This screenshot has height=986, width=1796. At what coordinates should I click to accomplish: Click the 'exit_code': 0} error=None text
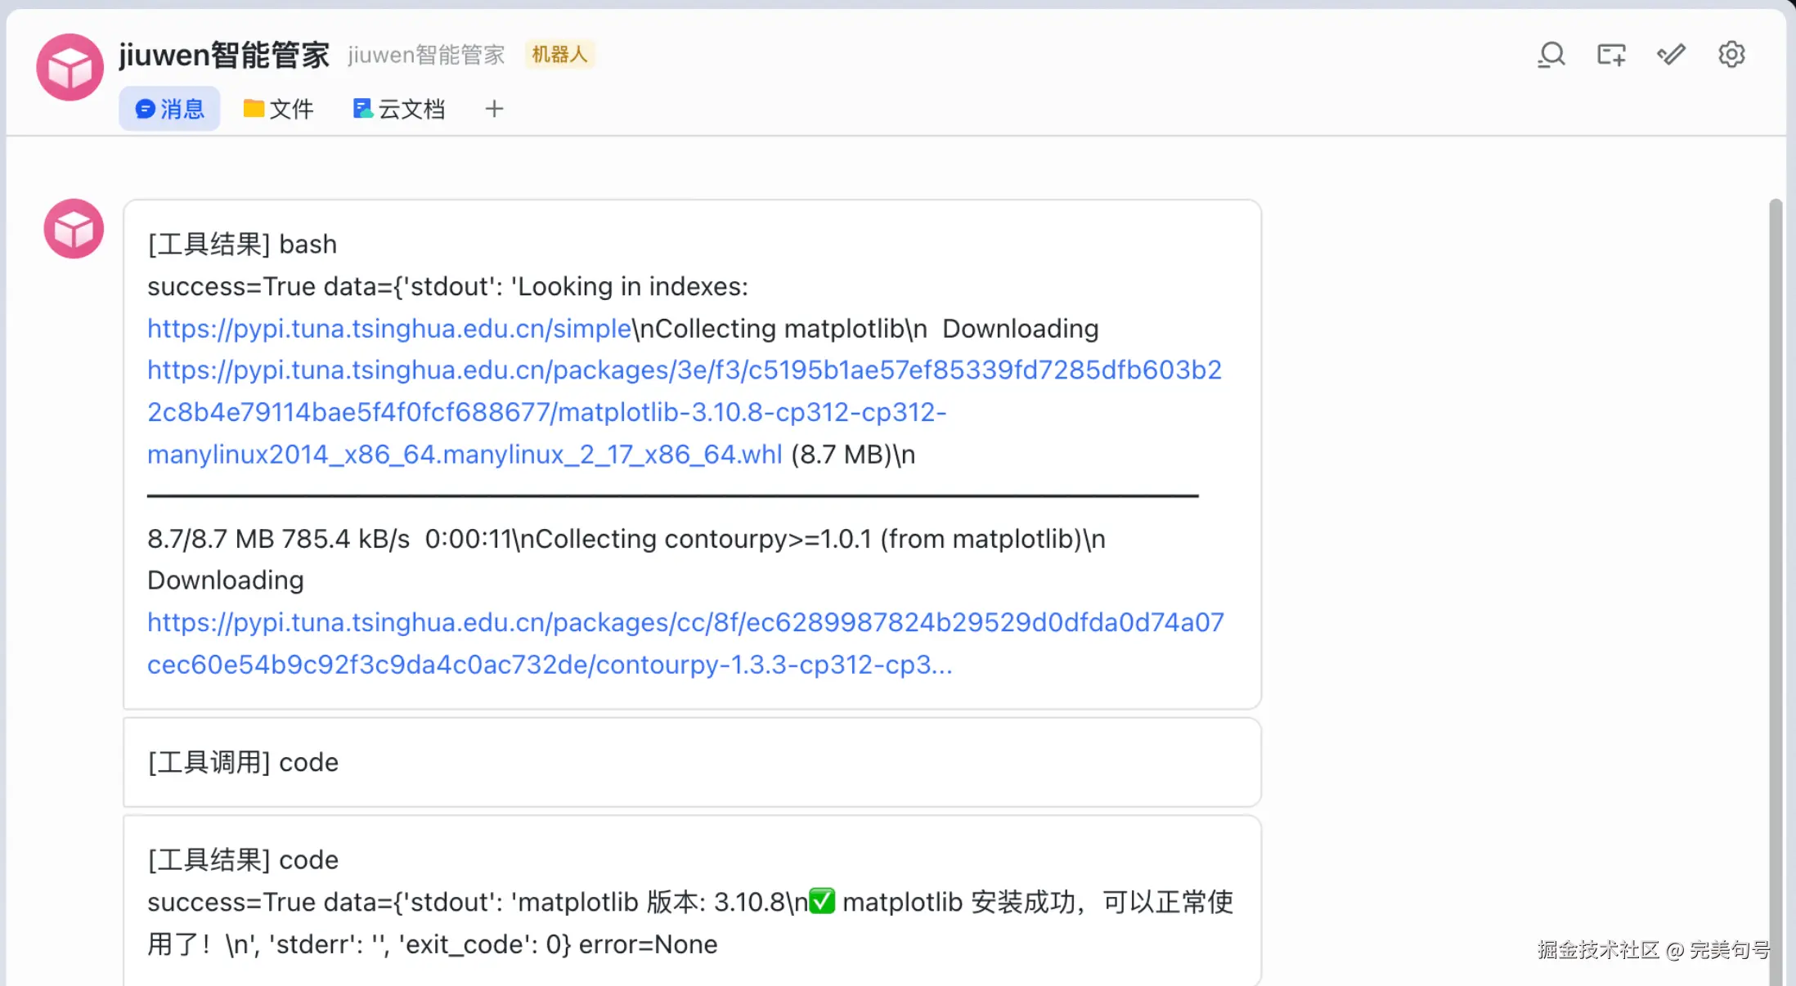(558, 944)
